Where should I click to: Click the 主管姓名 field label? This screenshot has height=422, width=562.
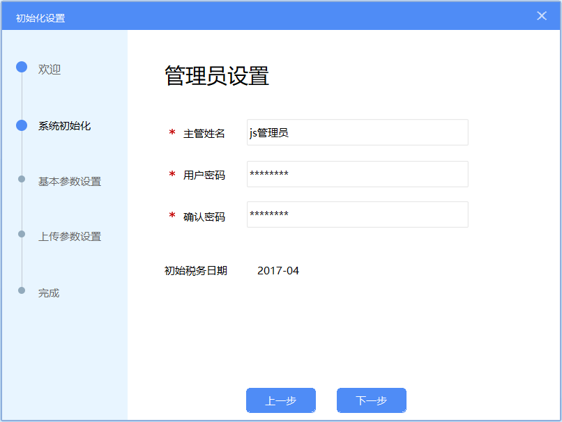[x=204, y=134]
